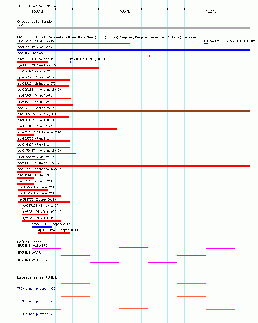Open nsv10366 (Perry2008) variant

coord(35,96)
